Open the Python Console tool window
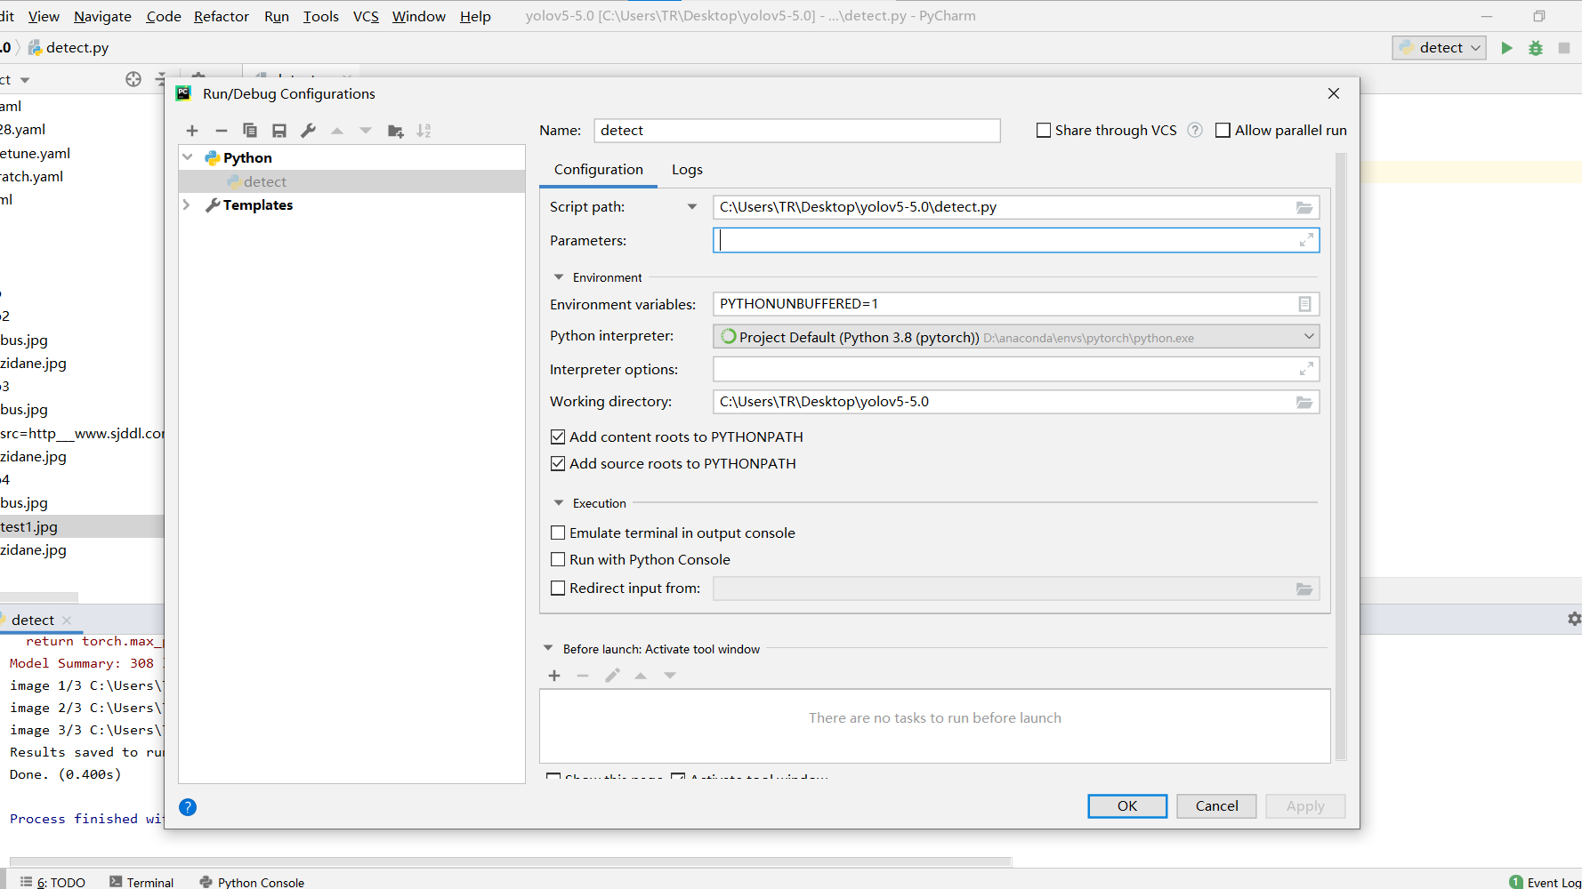 click(252, 882)
